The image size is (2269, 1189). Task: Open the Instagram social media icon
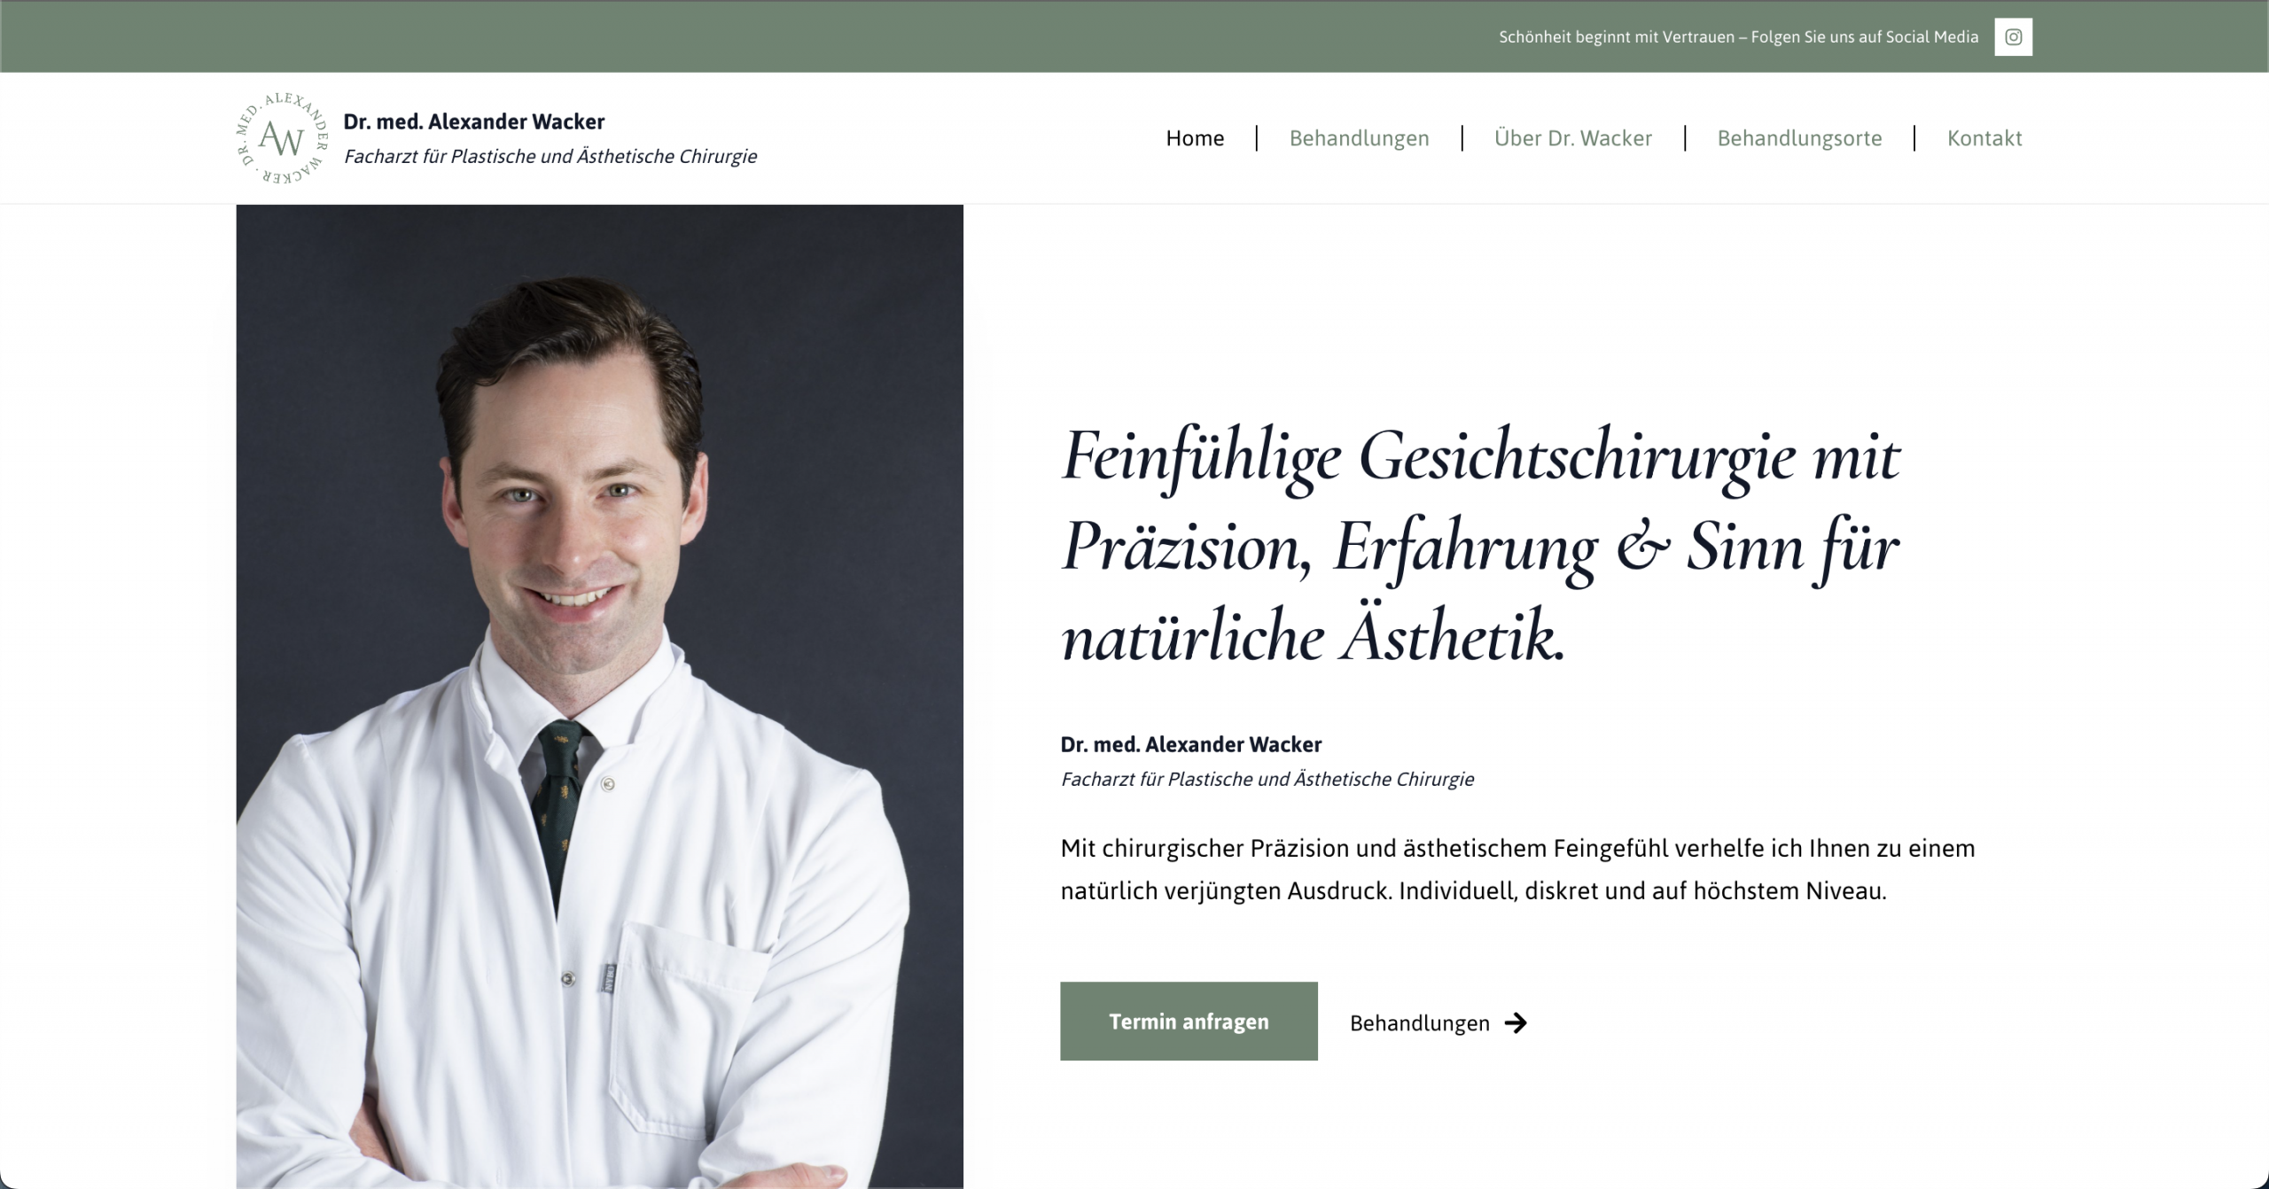2013,37
